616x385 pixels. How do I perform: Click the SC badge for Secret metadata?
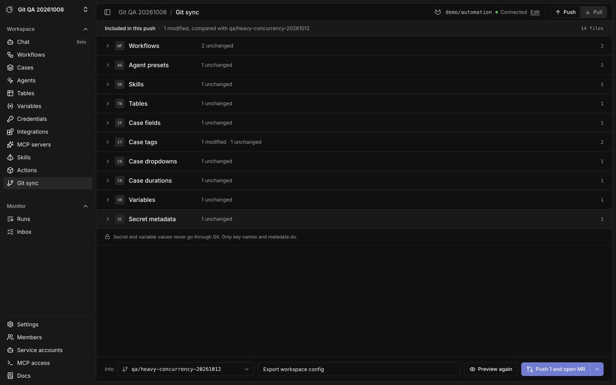(120, 219)
